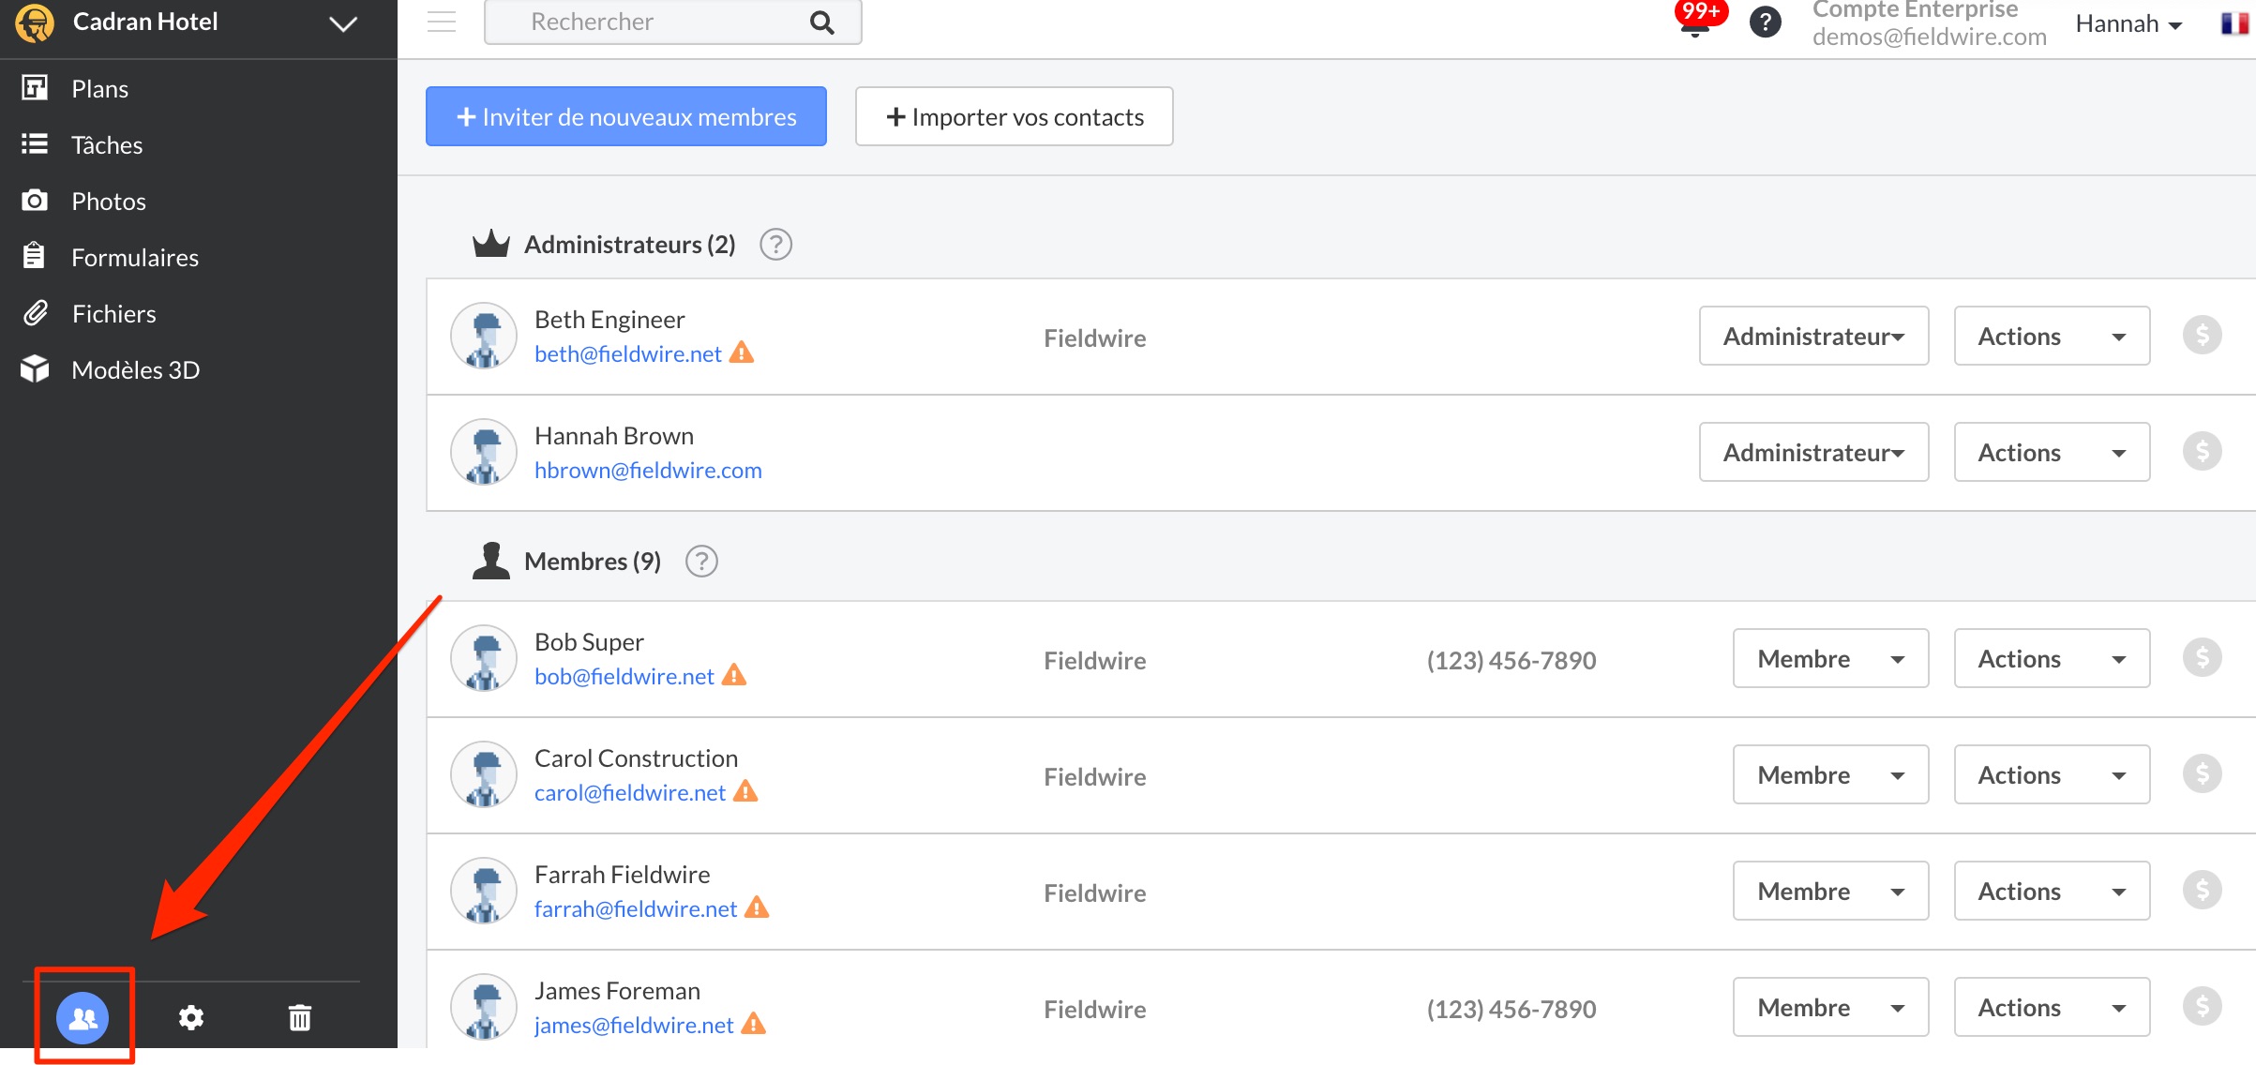Click the carol@fieldwire.net email link
The width and height of the screenshot is (2256, 1065).
pos(630,792)
